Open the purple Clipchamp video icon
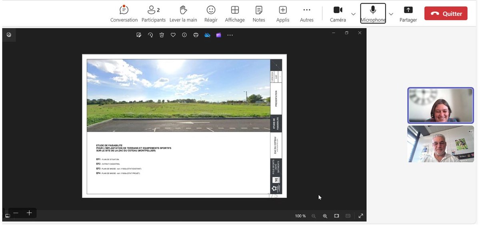 pos(218,35)
